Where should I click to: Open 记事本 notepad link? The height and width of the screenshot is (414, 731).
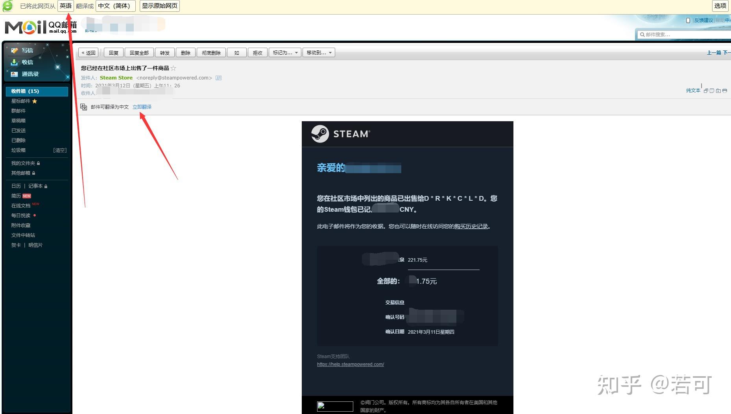35,186
